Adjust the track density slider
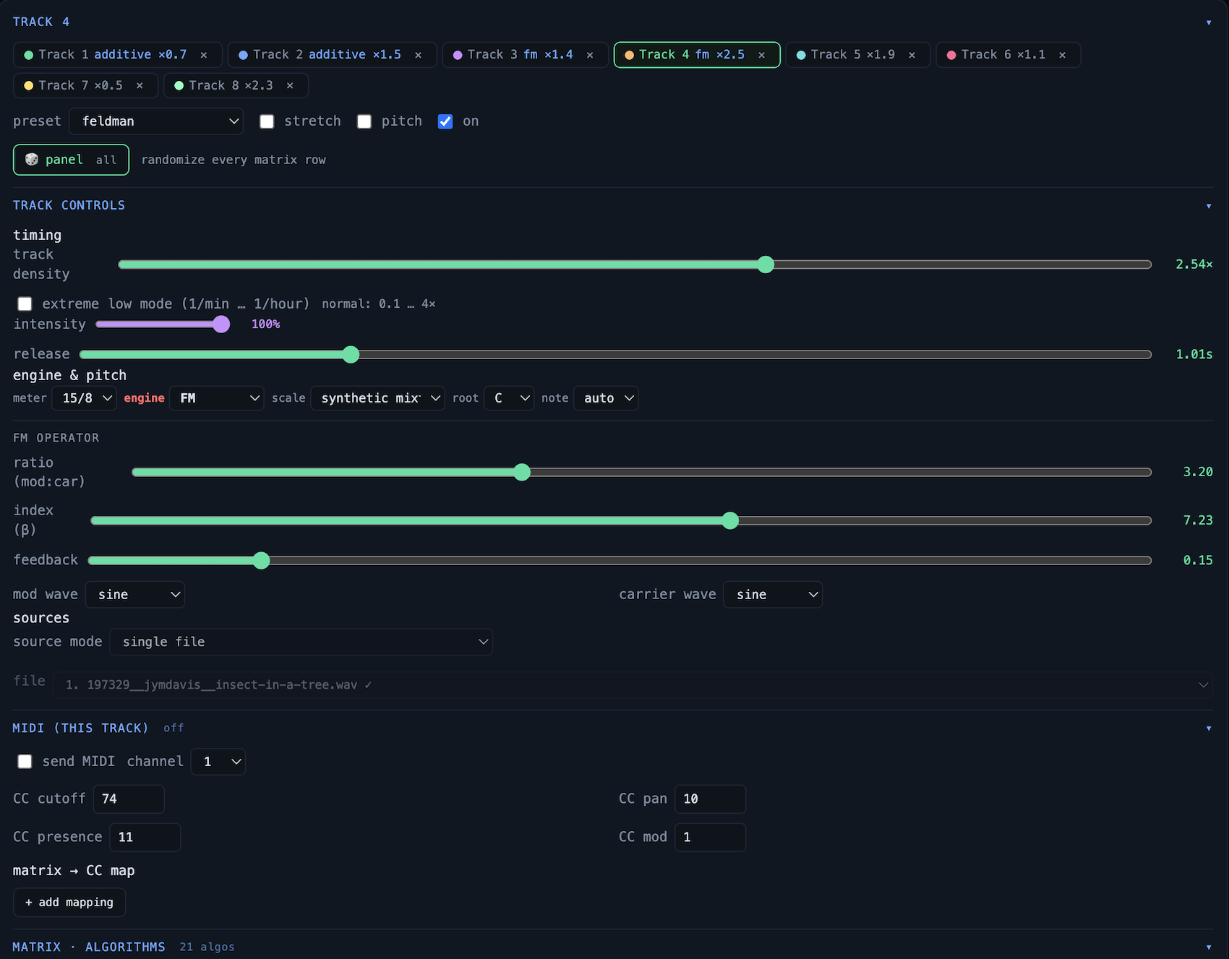The height and width of the screenshot is (959, 1229). click(x=635, y=265)
